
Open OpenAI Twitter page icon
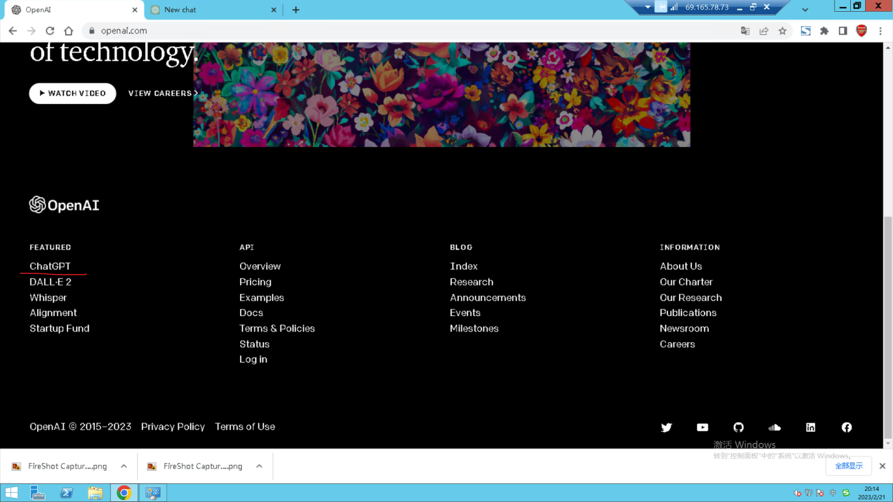coord(667,427)
